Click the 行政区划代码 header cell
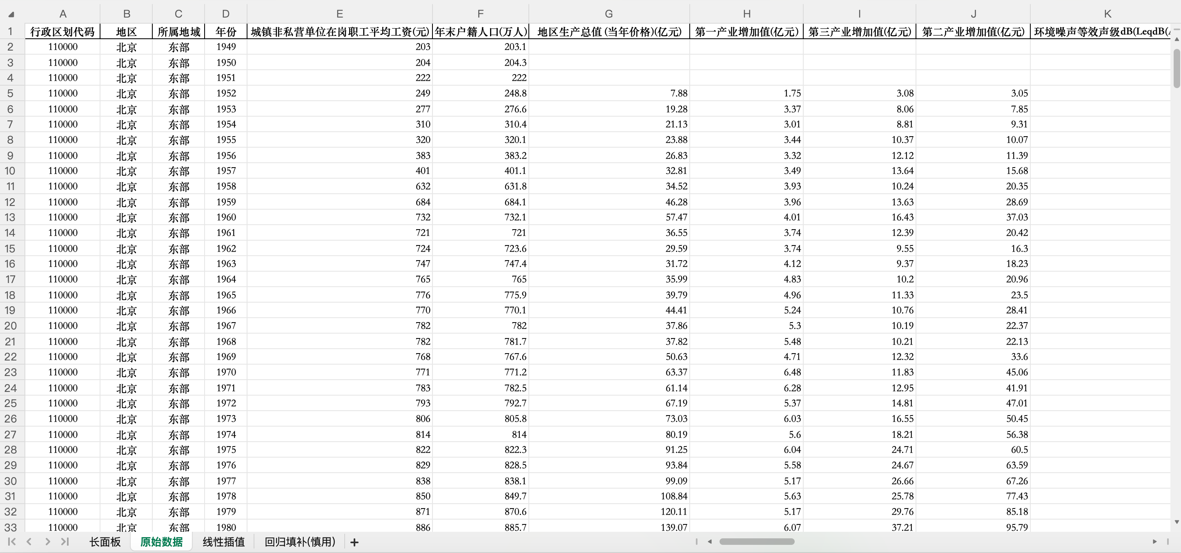The height and width of the screenshot is (553, 1181). (x=63, y=31)
